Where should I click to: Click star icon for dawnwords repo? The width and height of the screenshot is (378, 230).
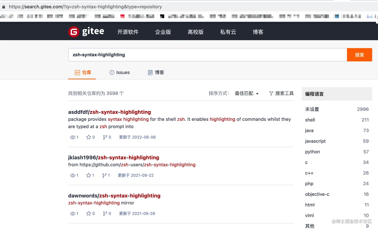coord(88,213)
